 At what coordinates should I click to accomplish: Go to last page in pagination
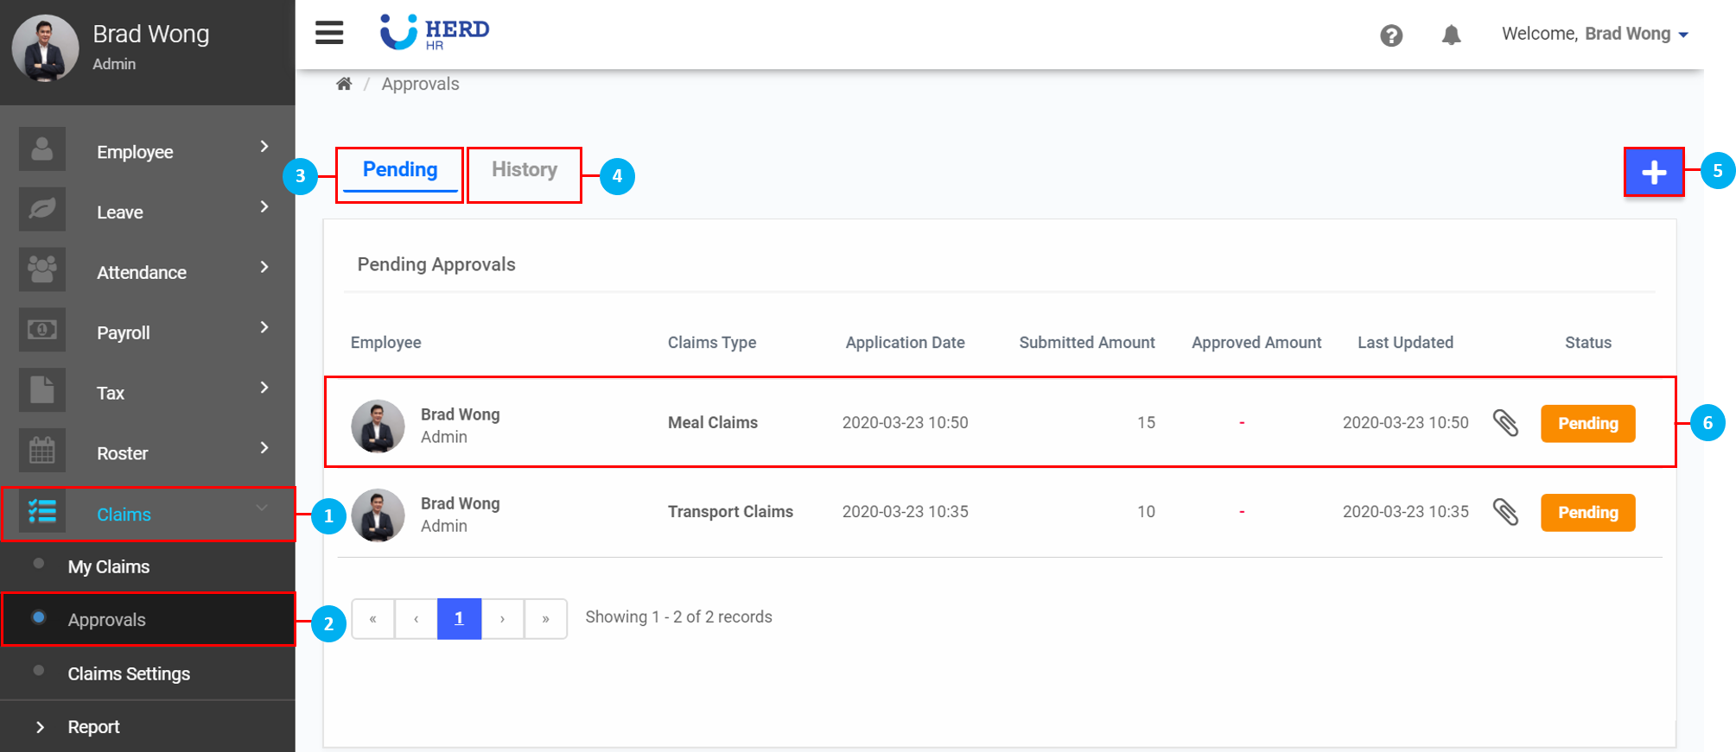coord(545,619)
